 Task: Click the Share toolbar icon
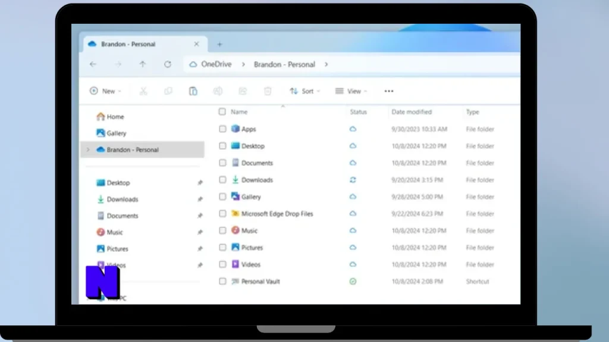coord(243,91)
